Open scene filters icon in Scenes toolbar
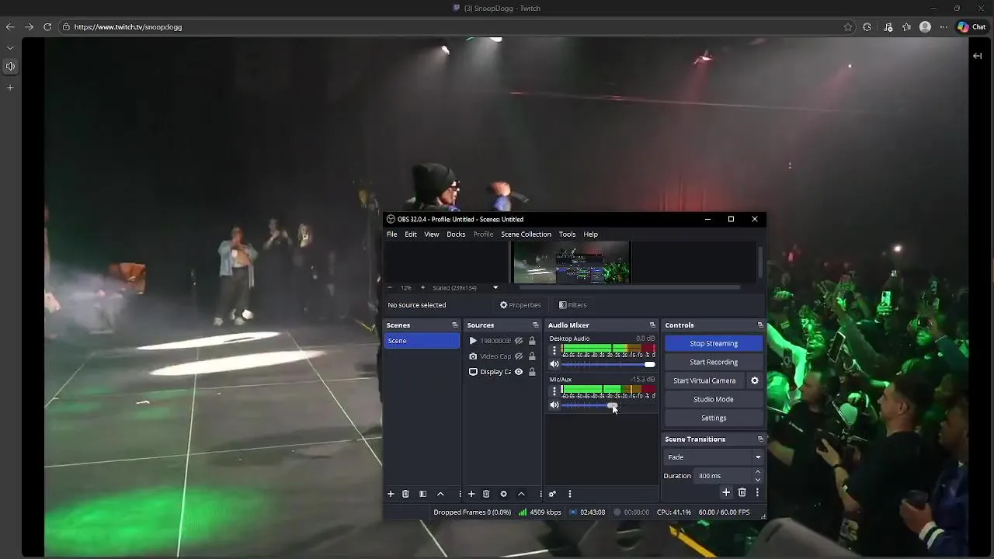 [422, 494]
